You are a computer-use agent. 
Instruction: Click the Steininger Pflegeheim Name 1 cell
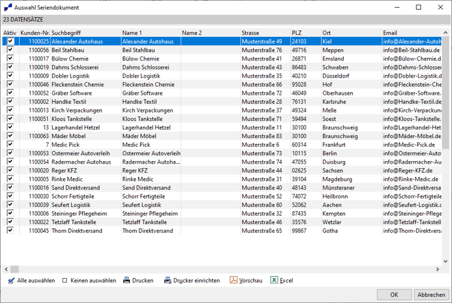tap(150, 214)
